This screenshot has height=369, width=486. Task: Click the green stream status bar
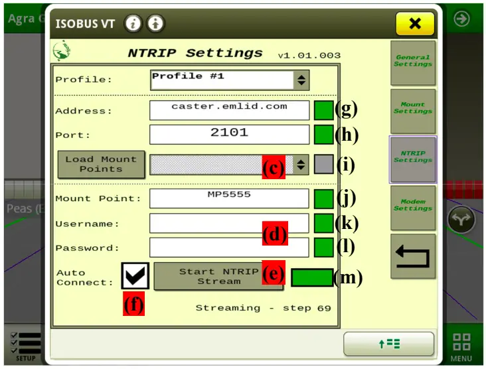coord(313,277)
